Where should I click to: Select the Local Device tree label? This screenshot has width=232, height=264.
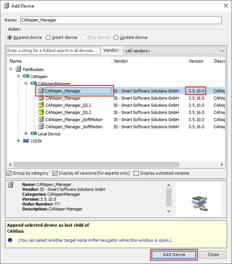coord(49,134)
